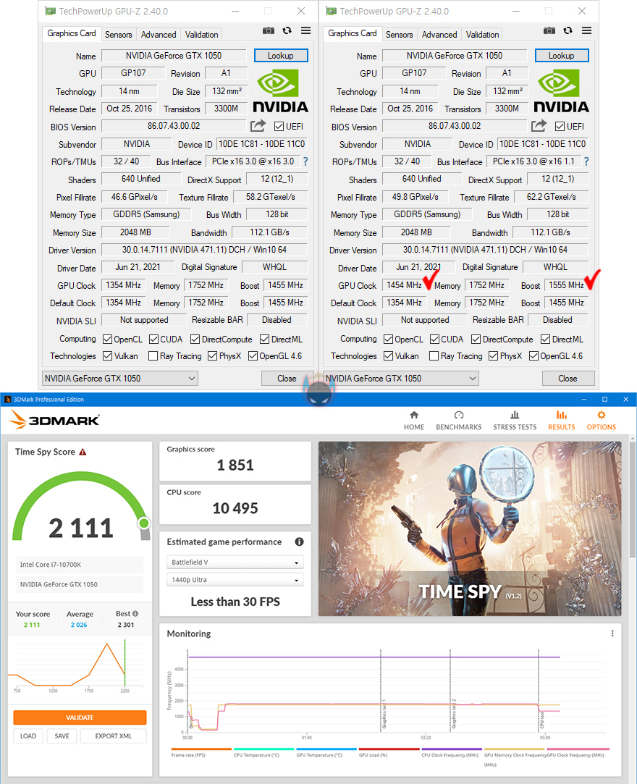This screenshot has width=637, height=784.
Task: Click bus interface question mark in left GPU-Z
Action: 305,161
